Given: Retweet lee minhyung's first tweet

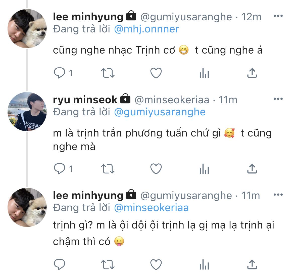Looking at the screenshot, I should [x=108, y=73].
